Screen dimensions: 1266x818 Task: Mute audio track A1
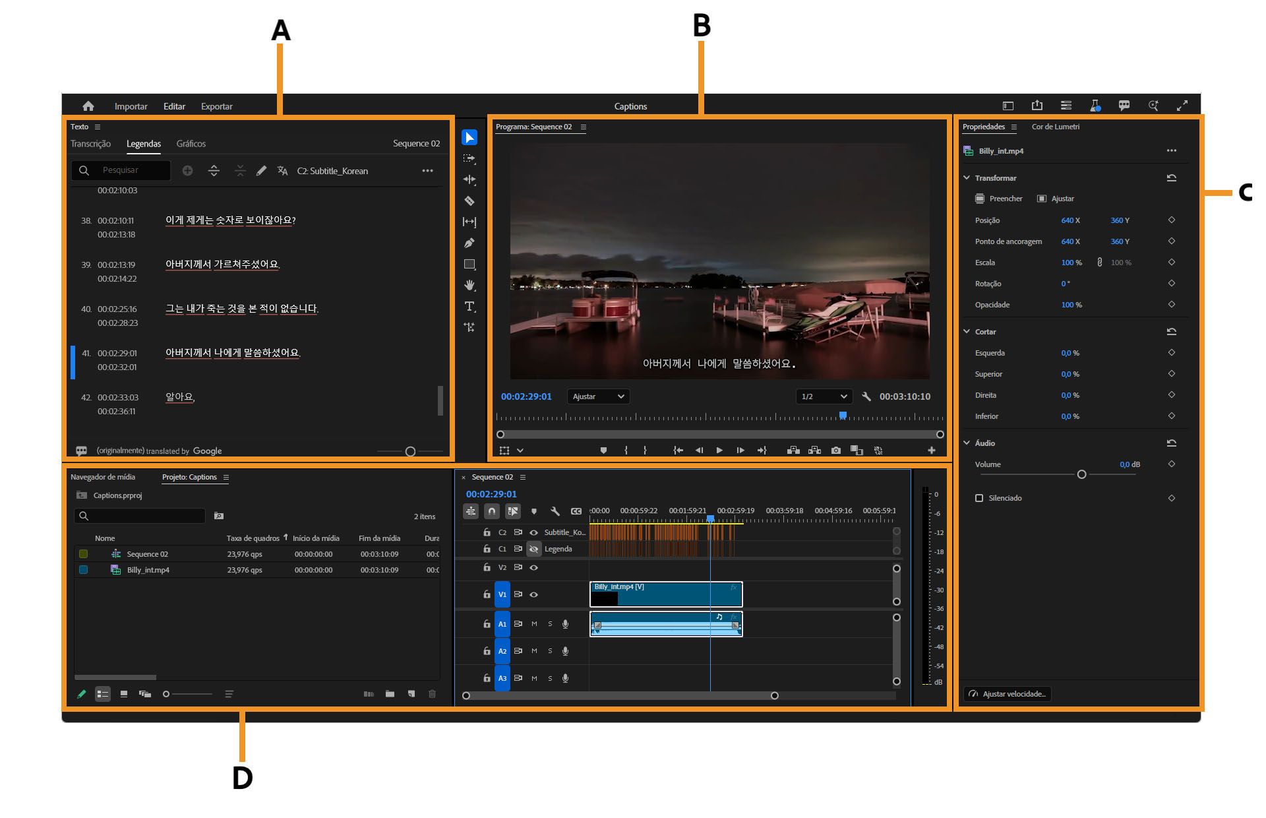(534, 624)
